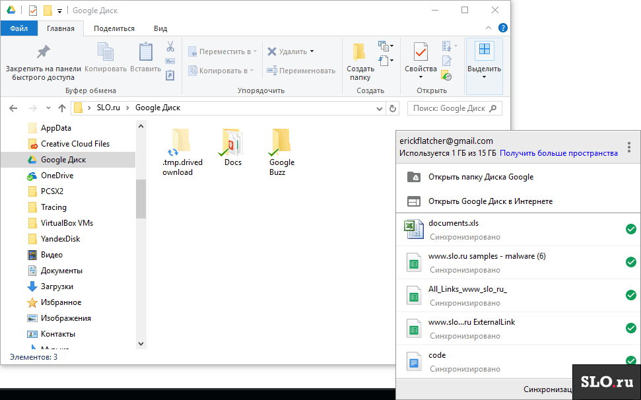The width and height of the screenshot is (641, 400).
Task: Click SLO.ru in the address breadcrumb
Action: point(108,108)
